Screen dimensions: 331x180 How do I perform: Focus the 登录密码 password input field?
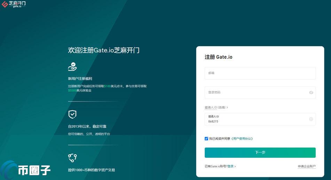click(x=260, y=93)
